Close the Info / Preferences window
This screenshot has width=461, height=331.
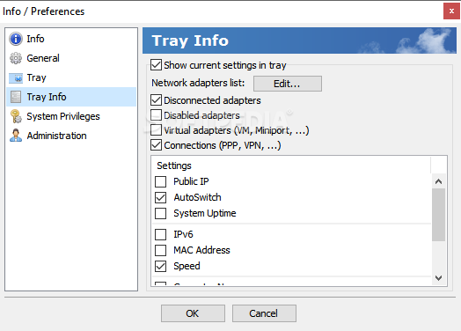tap(451, 11)
